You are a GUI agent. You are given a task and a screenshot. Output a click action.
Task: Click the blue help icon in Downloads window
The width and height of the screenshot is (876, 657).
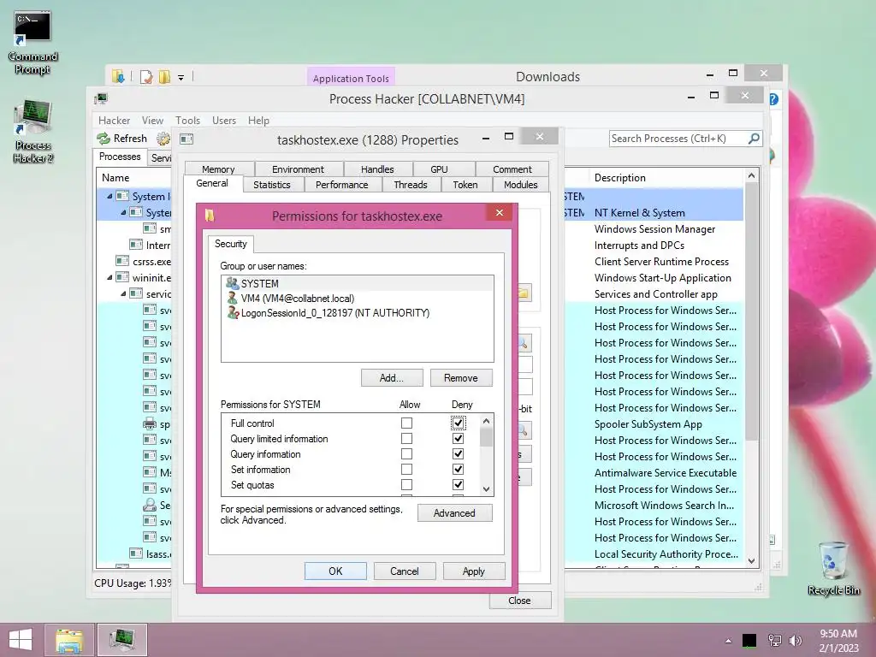[x=773, y=99]
